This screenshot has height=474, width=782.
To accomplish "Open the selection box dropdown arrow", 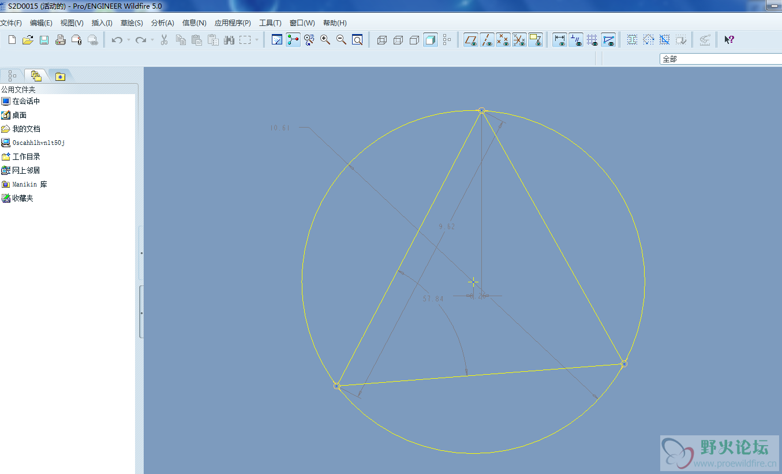I will pos(257,40).
